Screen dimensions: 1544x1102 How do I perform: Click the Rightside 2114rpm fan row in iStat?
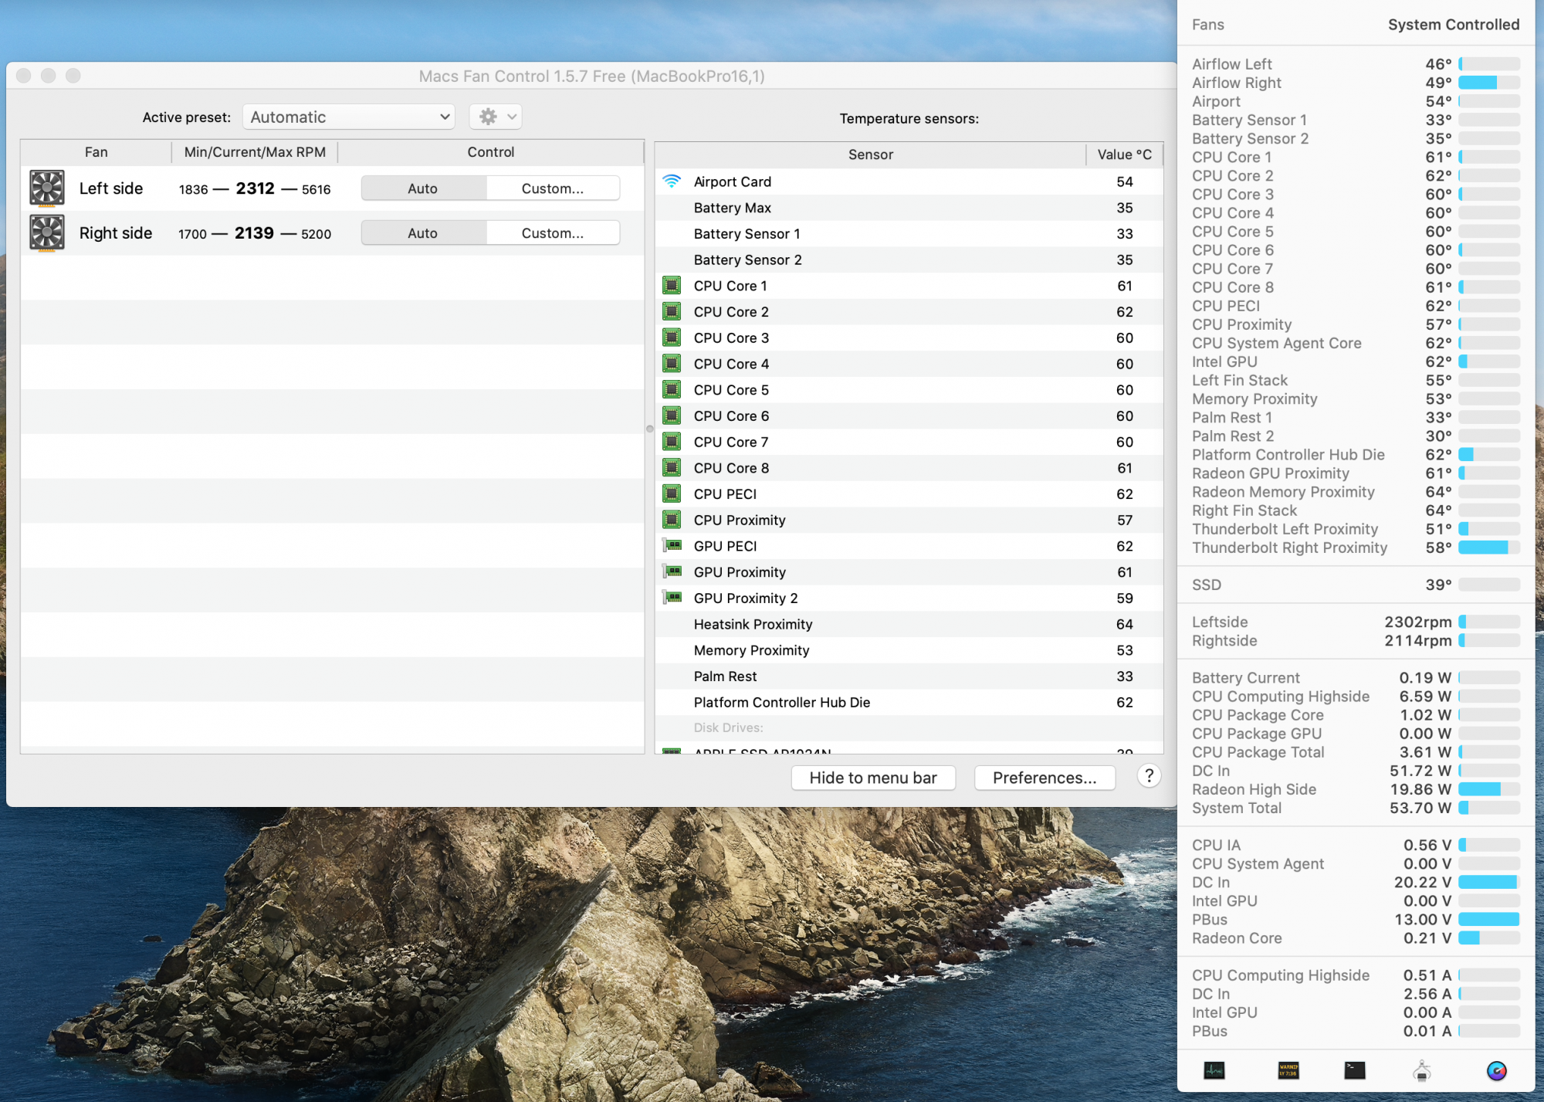1356,640
